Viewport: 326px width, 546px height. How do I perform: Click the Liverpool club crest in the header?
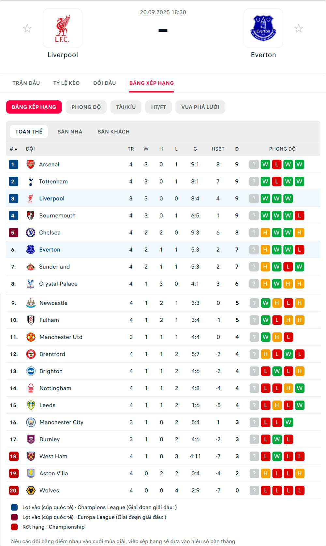coord(63,28)
